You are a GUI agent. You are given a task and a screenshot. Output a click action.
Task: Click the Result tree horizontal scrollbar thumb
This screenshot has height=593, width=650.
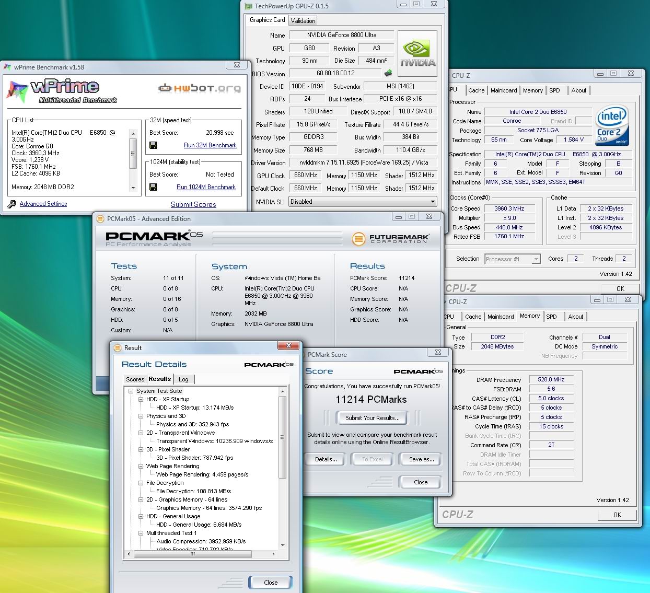[192, 554]
